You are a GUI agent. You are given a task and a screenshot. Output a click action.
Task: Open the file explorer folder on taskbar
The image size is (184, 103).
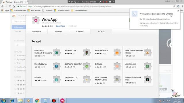tap(20, 100)
